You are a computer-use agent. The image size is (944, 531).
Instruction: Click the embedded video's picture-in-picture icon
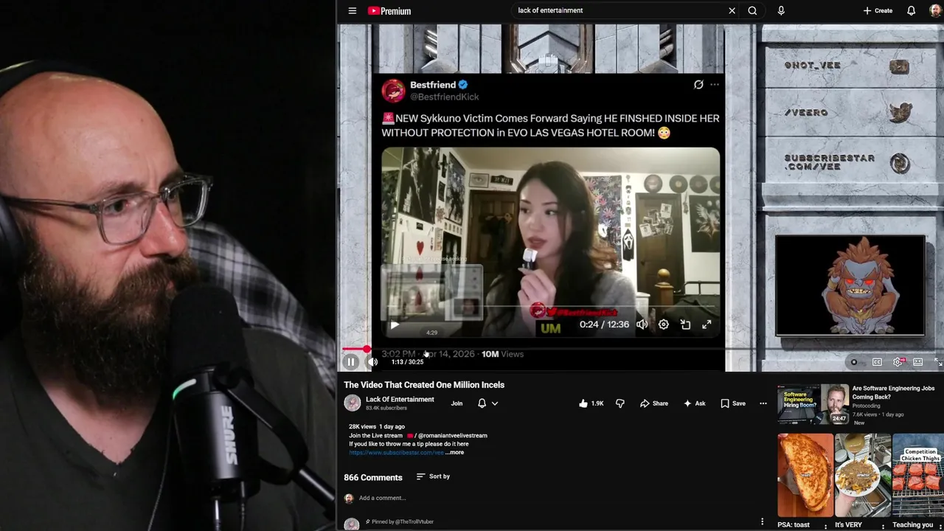685,324
